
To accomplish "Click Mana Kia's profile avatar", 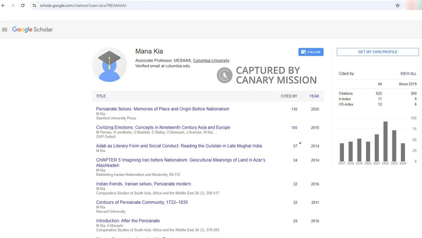I will [x=109, y=65].
